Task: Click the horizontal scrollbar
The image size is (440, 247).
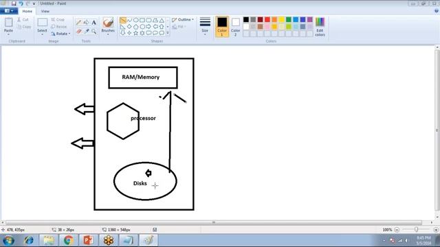Action: [x=214, y=222]
